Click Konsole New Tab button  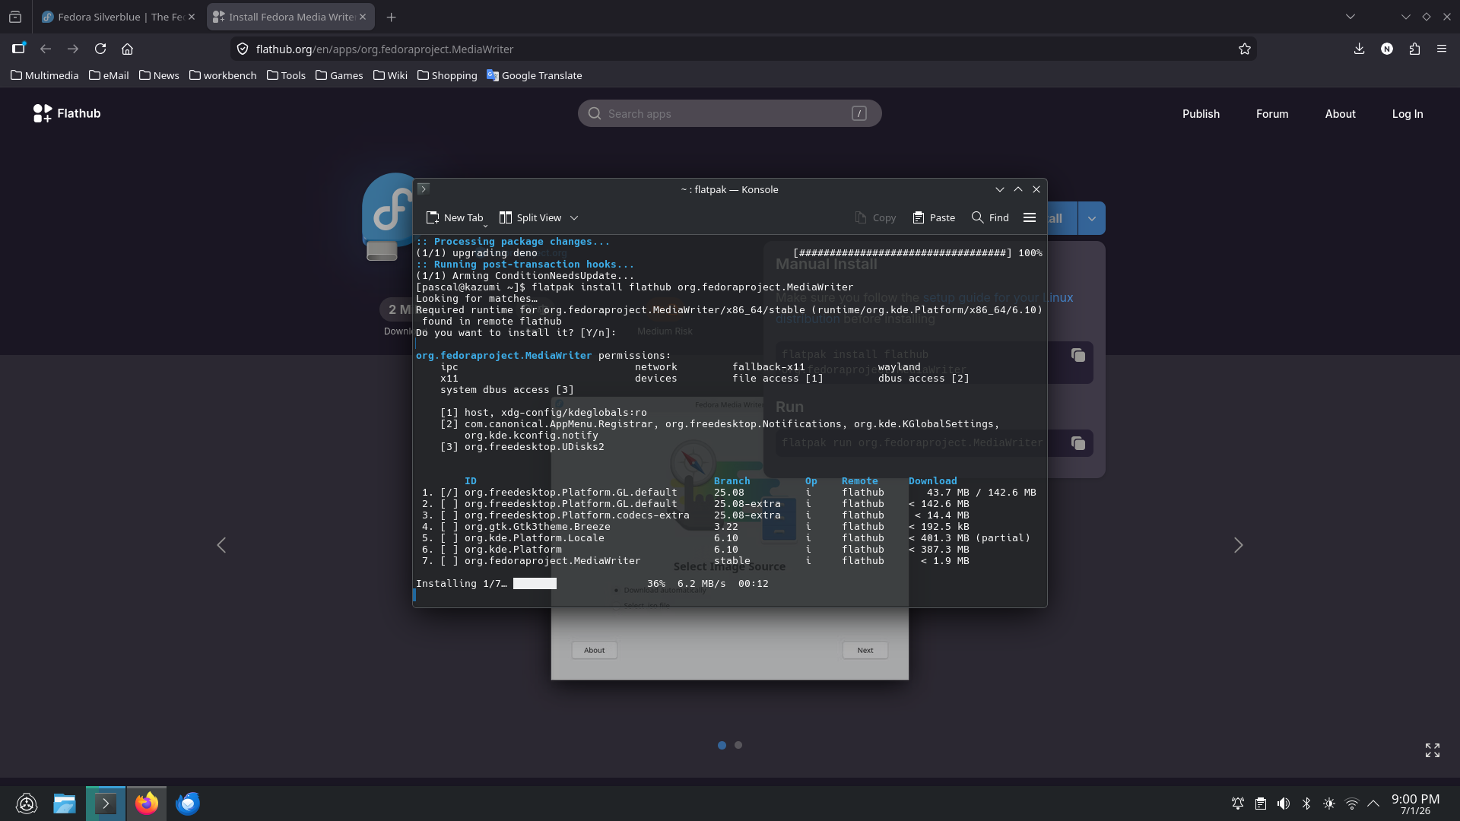tap(455, 217)
